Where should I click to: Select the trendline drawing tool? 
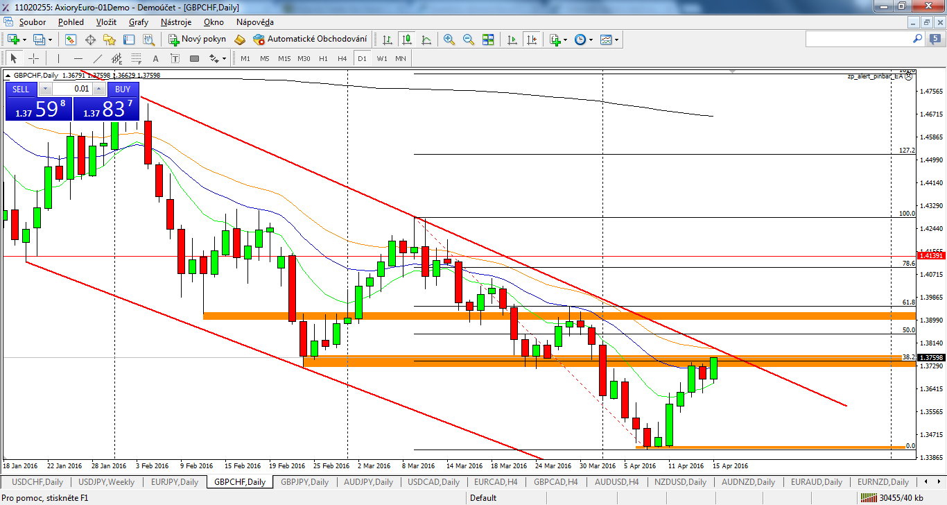click(x=98, y=58)
